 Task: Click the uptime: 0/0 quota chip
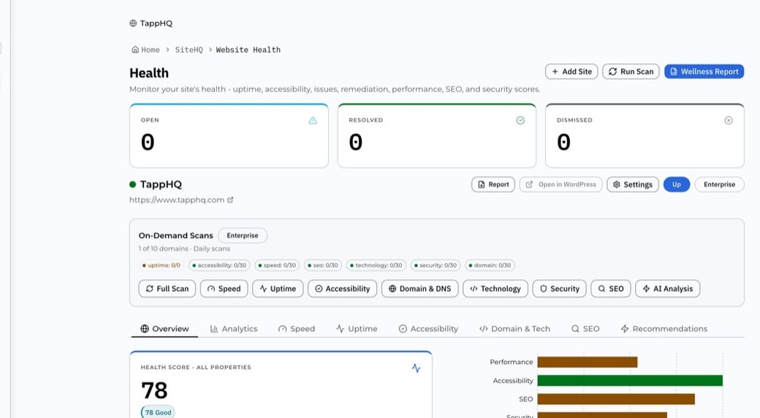tap(161, 265)
